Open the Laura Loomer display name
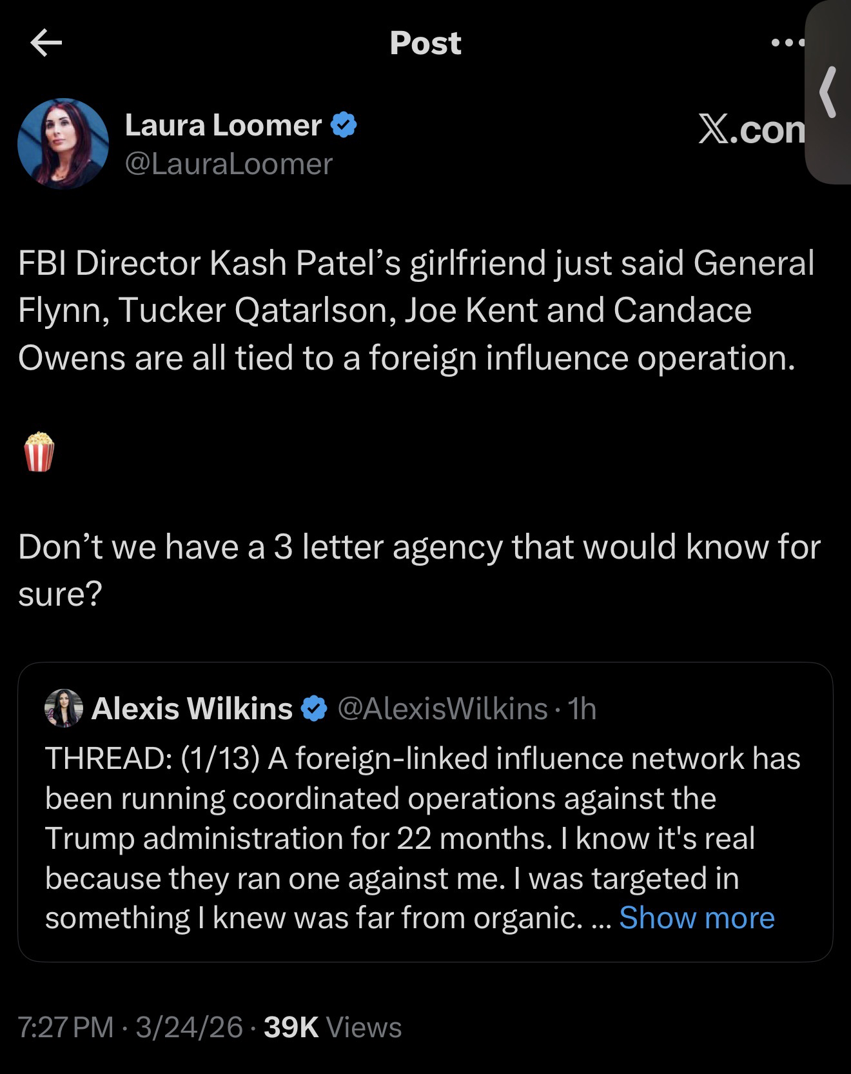851x1074 pixels. coord(223,124)
